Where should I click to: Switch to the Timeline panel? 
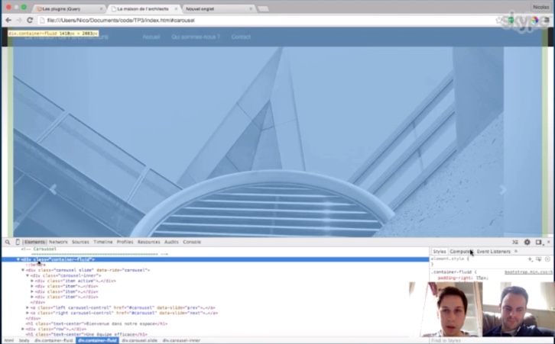click(x=103, y=242)
